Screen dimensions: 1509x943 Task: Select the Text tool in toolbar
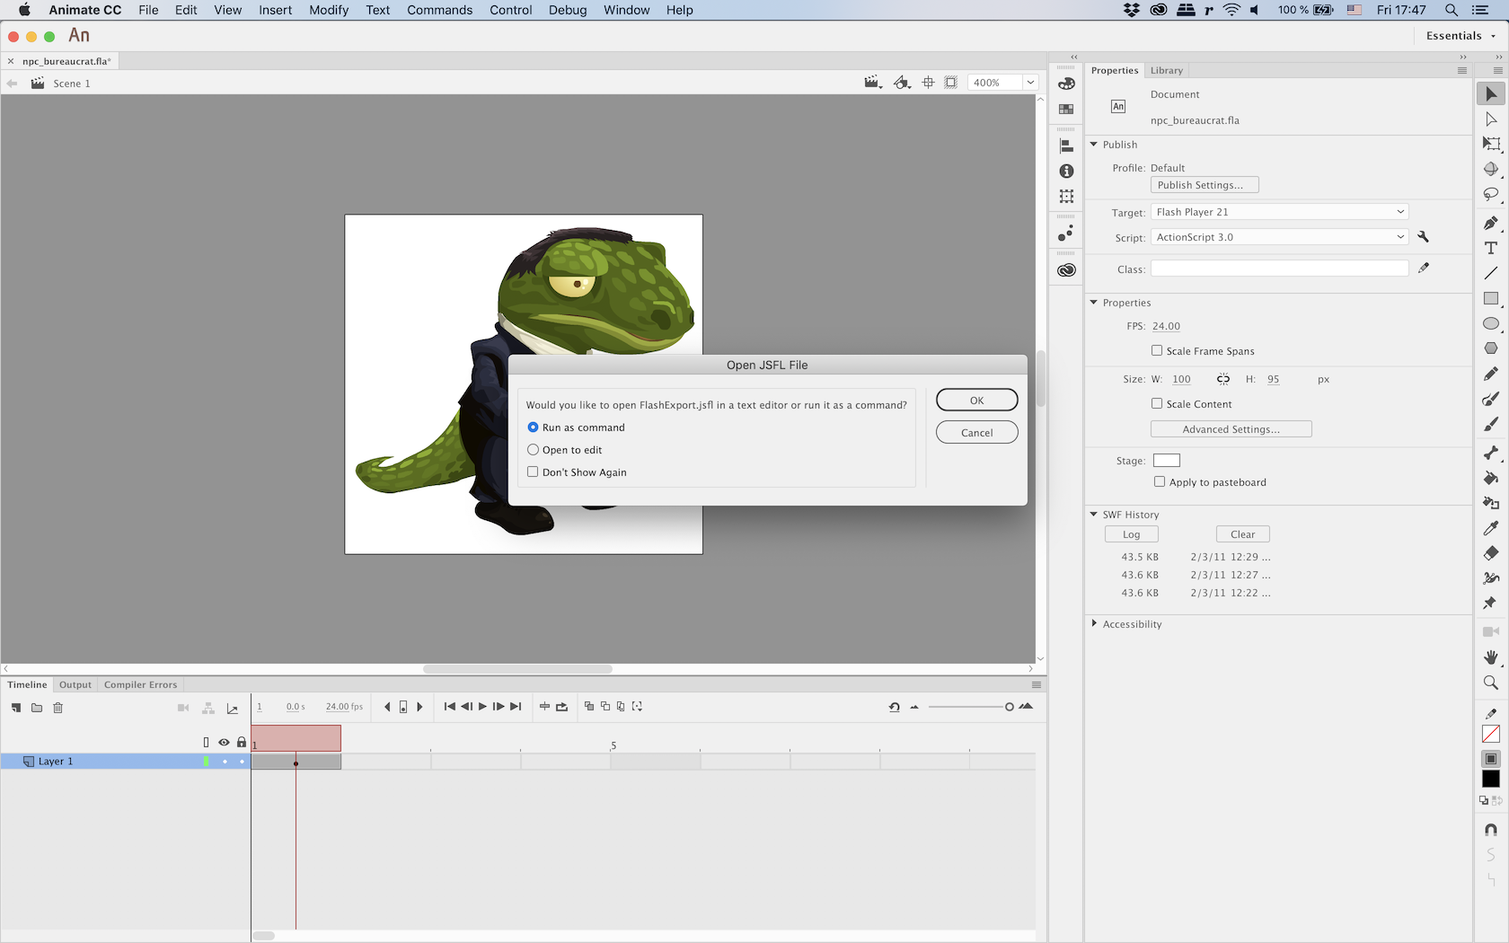(x=1491, y=248)
